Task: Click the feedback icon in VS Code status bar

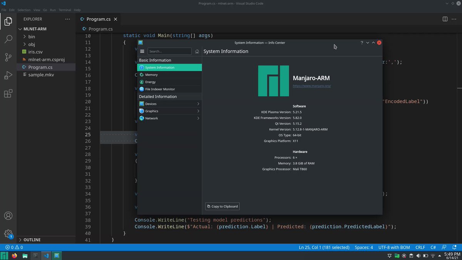Action: tap(444, 247)
